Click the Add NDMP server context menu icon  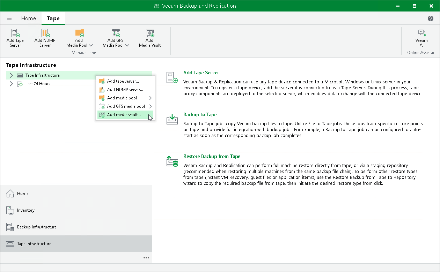(102, 90)
